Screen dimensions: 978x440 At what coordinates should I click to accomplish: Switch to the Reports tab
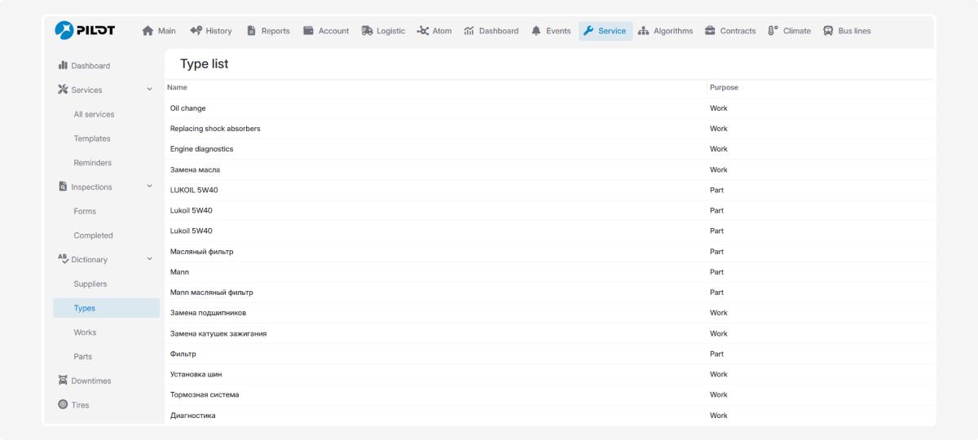pos(268,31)
